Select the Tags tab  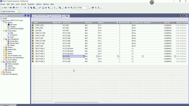66,16
